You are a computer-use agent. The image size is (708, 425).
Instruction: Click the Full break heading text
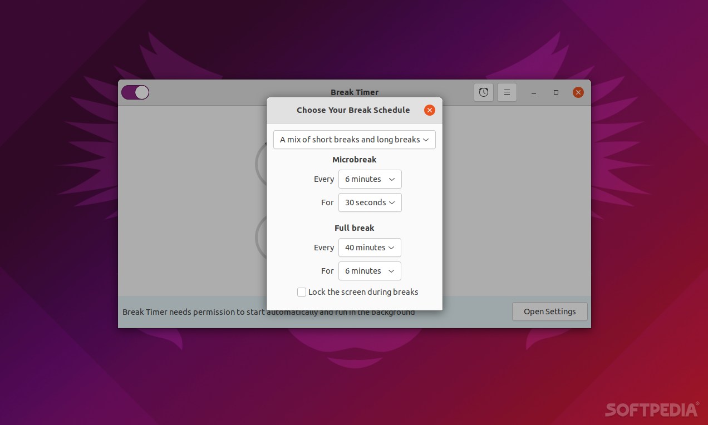[355, 228]
